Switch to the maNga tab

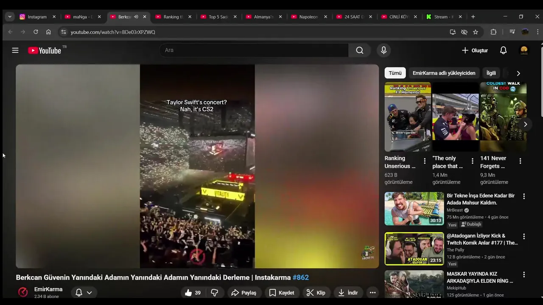point(83,17)
